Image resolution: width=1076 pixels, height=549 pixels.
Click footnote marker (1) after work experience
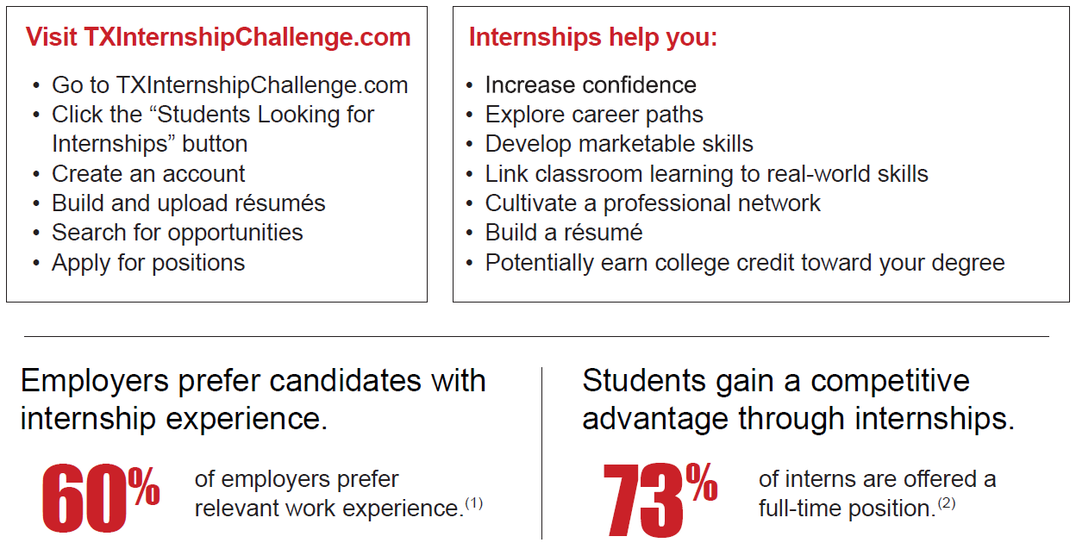474,503
